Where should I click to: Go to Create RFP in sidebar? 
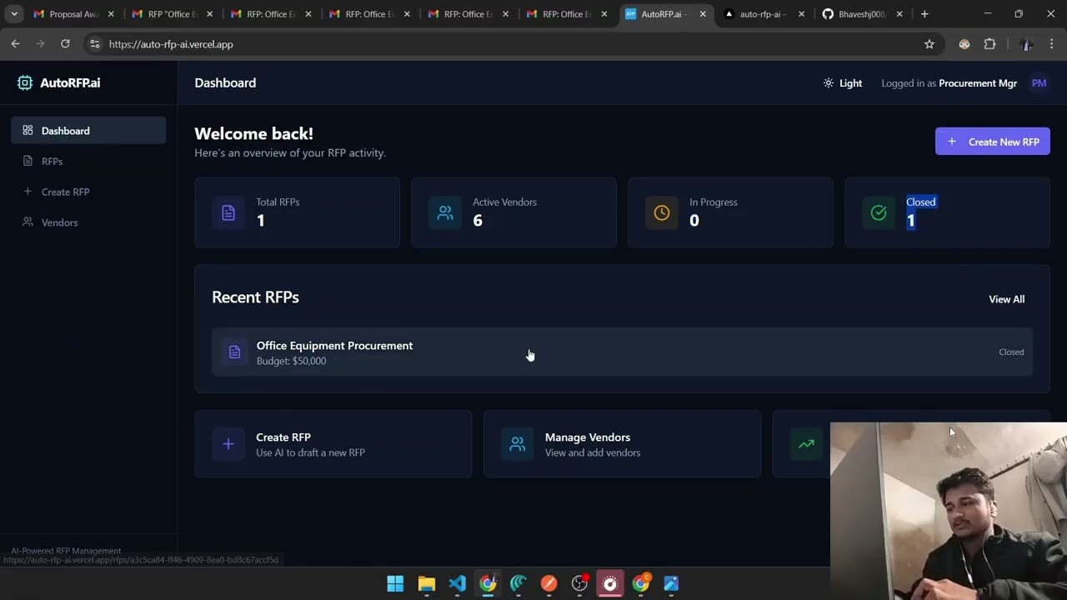point(88,192)
